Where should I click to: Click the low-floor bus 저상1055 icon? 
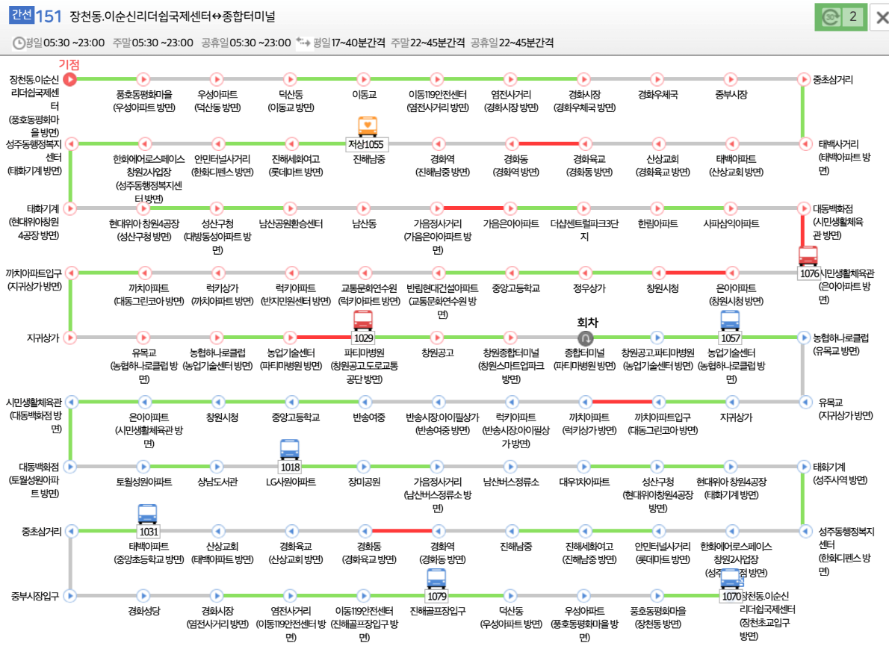click(368, 125)
